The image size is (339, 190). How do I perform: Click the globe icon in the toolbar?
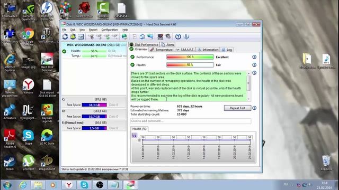click(124, 36)
